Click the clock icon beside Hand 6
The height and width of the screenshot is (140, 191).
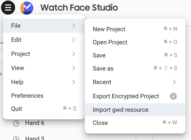coord(16,123)
